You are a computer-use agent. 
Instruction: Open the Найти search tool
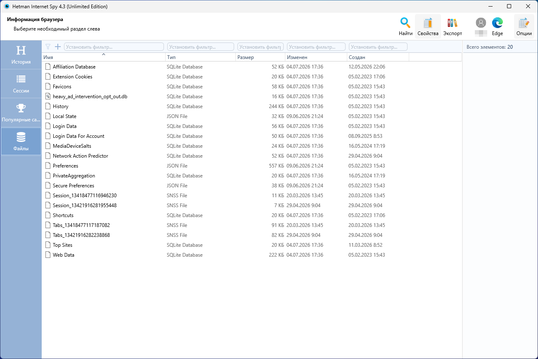pos(405,26)
